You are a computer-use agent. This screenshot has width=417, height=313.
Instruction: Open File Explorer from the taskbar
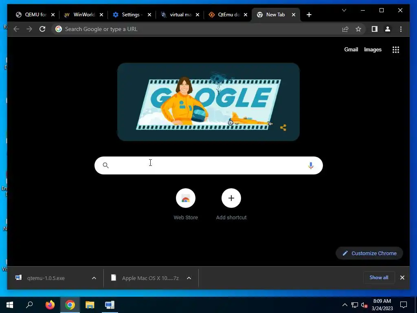(x=90, y=305)
